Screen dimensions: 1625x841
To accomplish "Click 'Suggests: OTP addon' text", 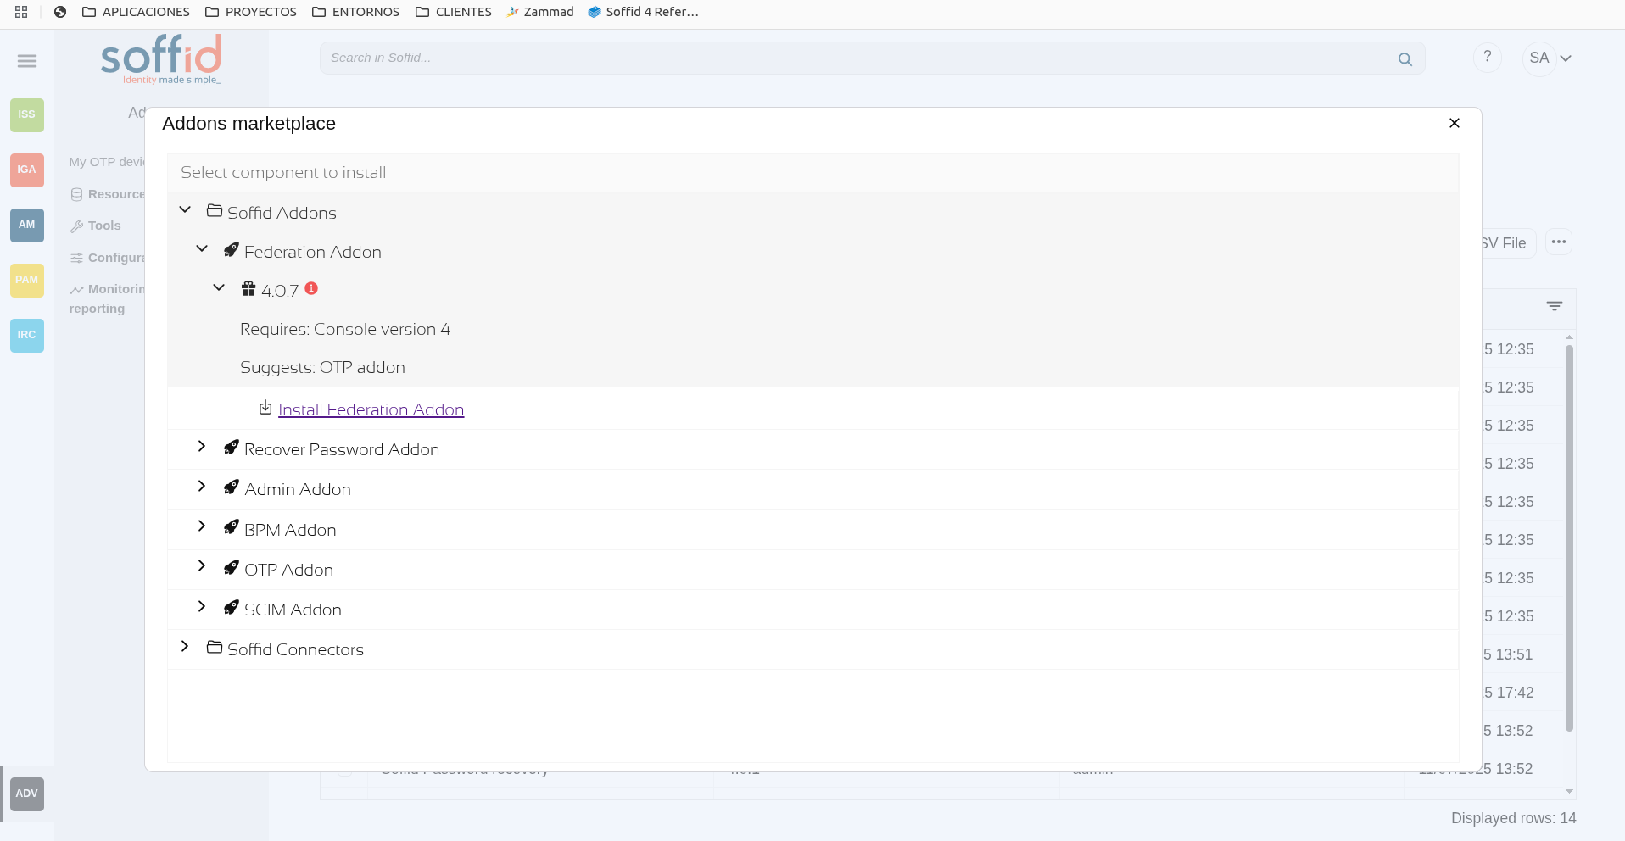I will point(322,367).
